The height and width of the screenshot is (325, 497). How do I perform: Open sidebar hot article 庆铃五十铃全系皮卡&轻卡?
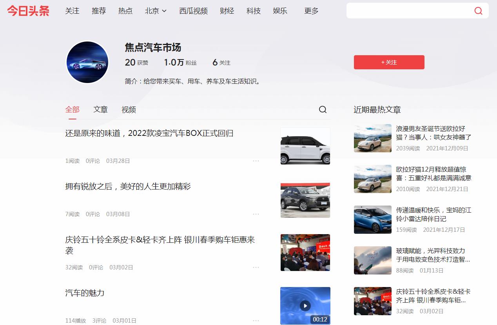[433, 296]
